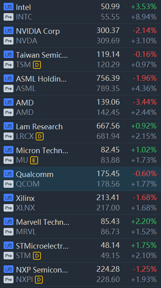The image size is (161, 288).
Task: Click the D badge next to LRCX
Action: [x=40, y=136]
